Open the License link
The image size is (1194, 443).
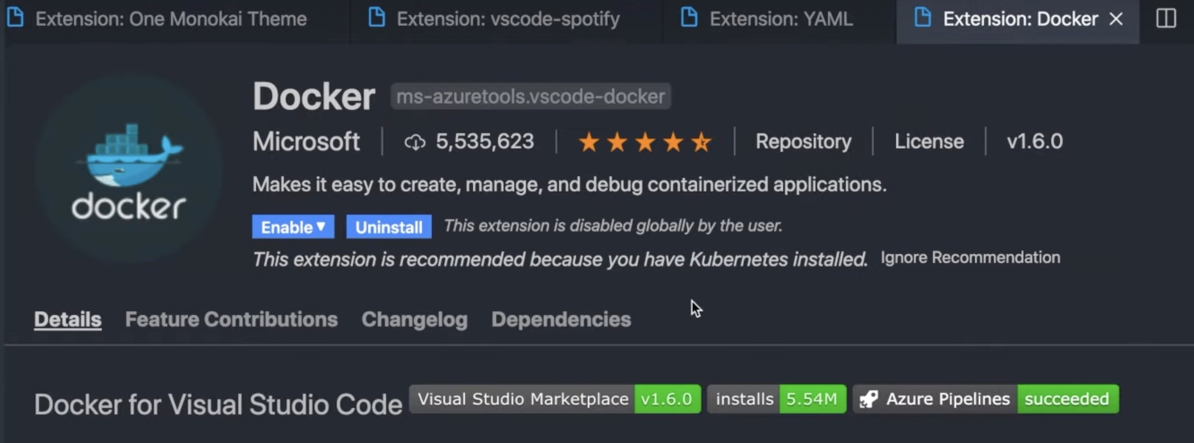[x=929, y=141]
